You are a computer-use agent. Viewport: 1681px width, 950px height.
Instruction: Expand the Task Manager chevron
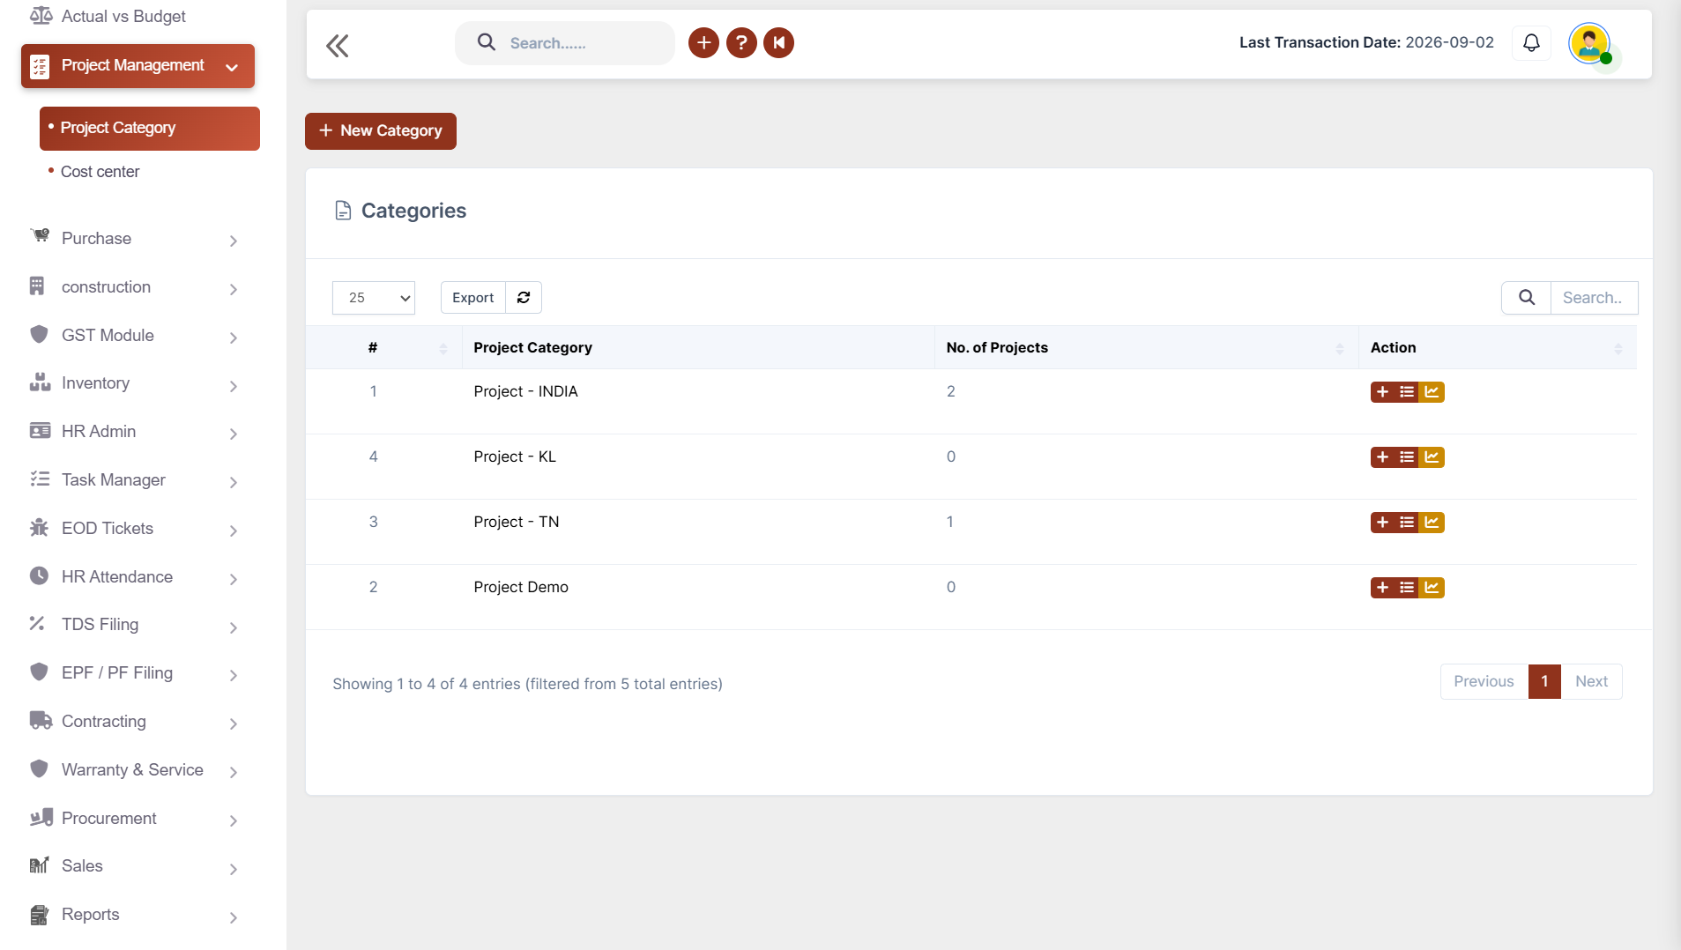(234, 482)
